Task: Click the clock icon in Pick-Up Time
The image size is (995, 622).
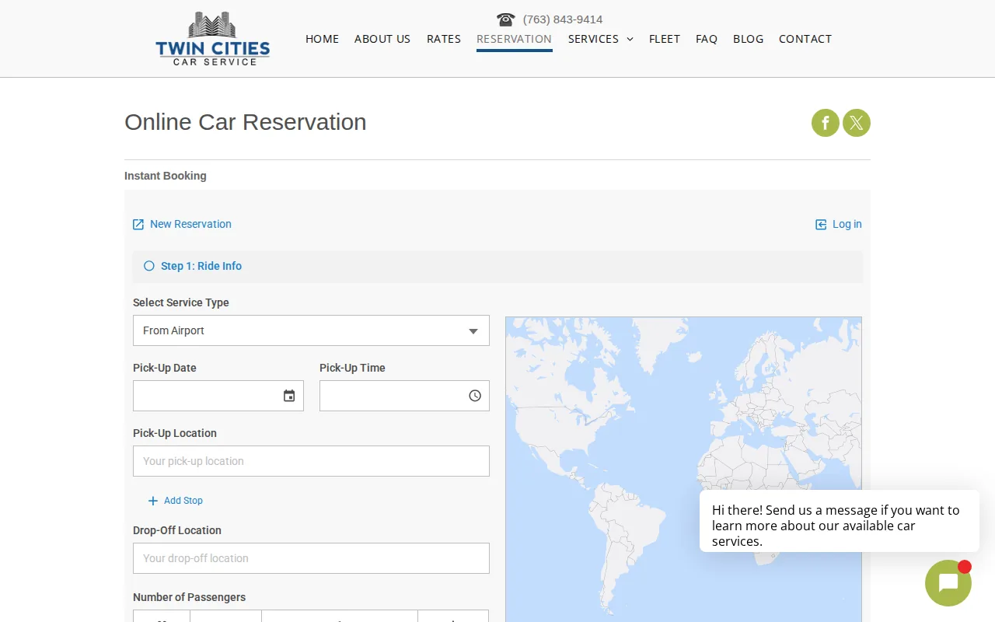Action: (475, 396)
